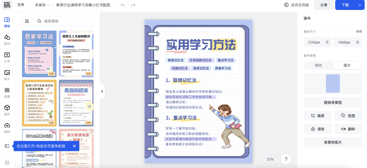Undo the last action
Image resolution: width=367 pixels, height=168 pixels.
123,5
